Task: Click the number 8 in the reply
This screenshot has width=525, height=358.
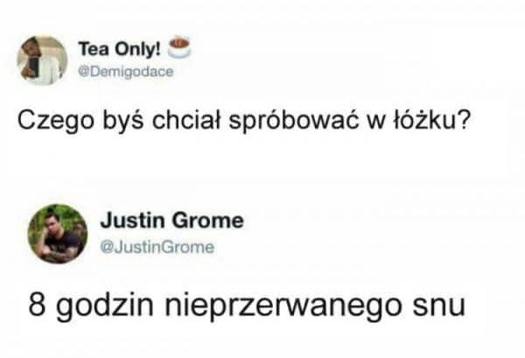Action: pos(37,305)
